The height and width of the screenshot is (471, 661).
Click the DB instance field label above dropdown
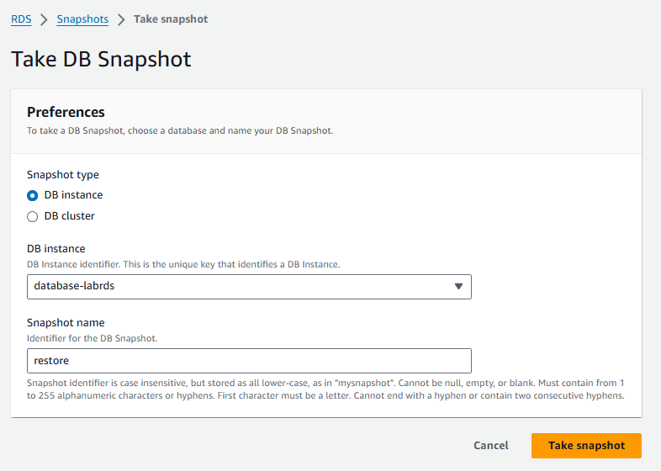pos(56,249)
